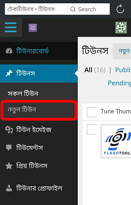This screenshot has width=131, height=205.
Task: Click the pin icon beside টিউনস
Action: [9, 73]
